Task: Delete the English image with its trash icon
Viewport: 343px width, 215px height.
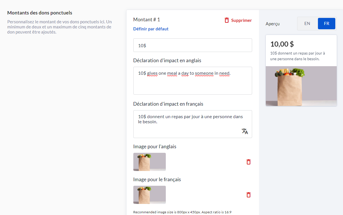Action: tap(248, 162)
